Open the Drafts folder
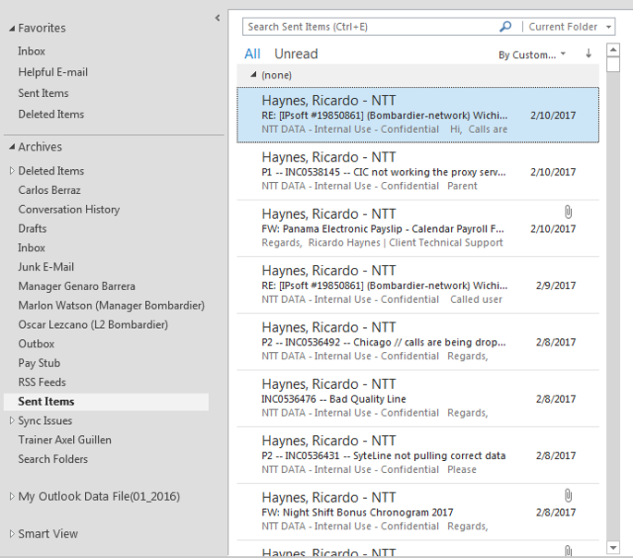This screenshot has height=558, width=633. coord(32,228)
